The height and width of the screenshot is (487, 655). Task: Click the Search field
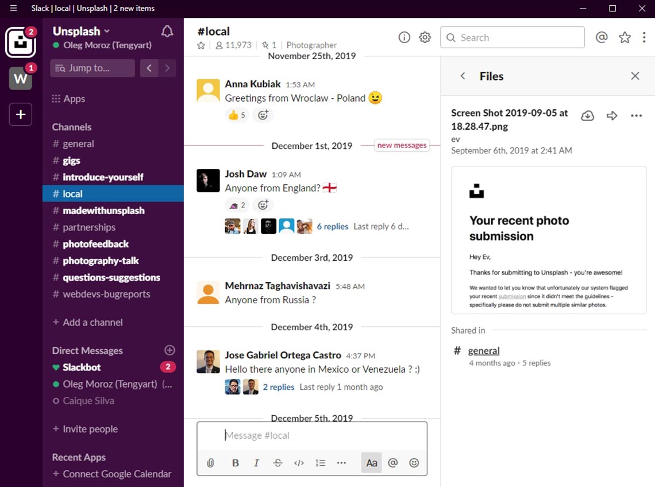click(x=512, y=37)
